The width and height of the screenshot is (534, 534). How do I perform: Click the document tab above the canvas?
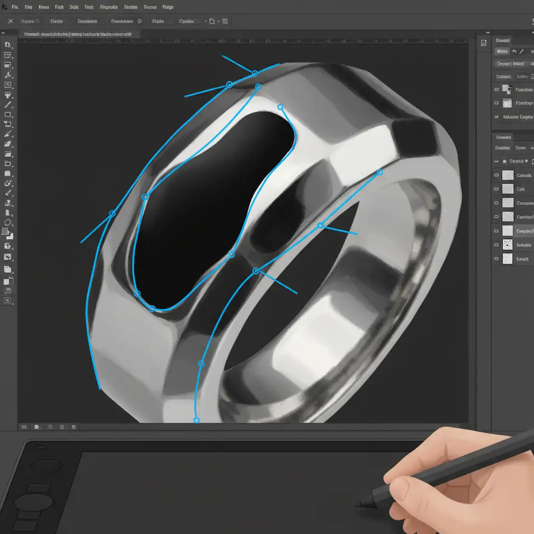click(x=78, y=33)
